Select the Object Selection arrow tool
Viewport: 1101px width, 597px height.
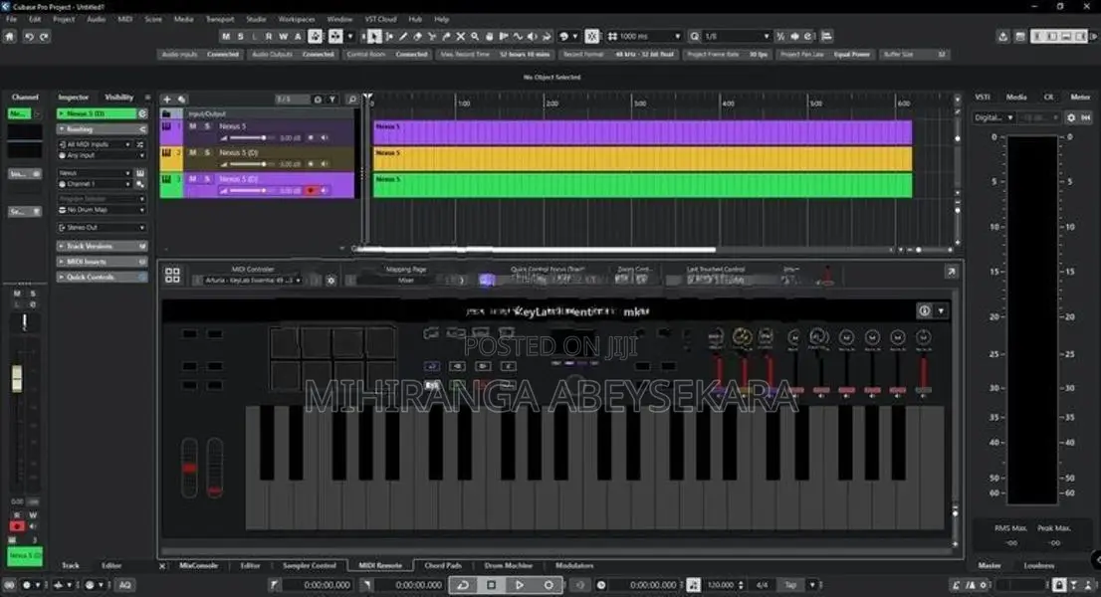374,37
